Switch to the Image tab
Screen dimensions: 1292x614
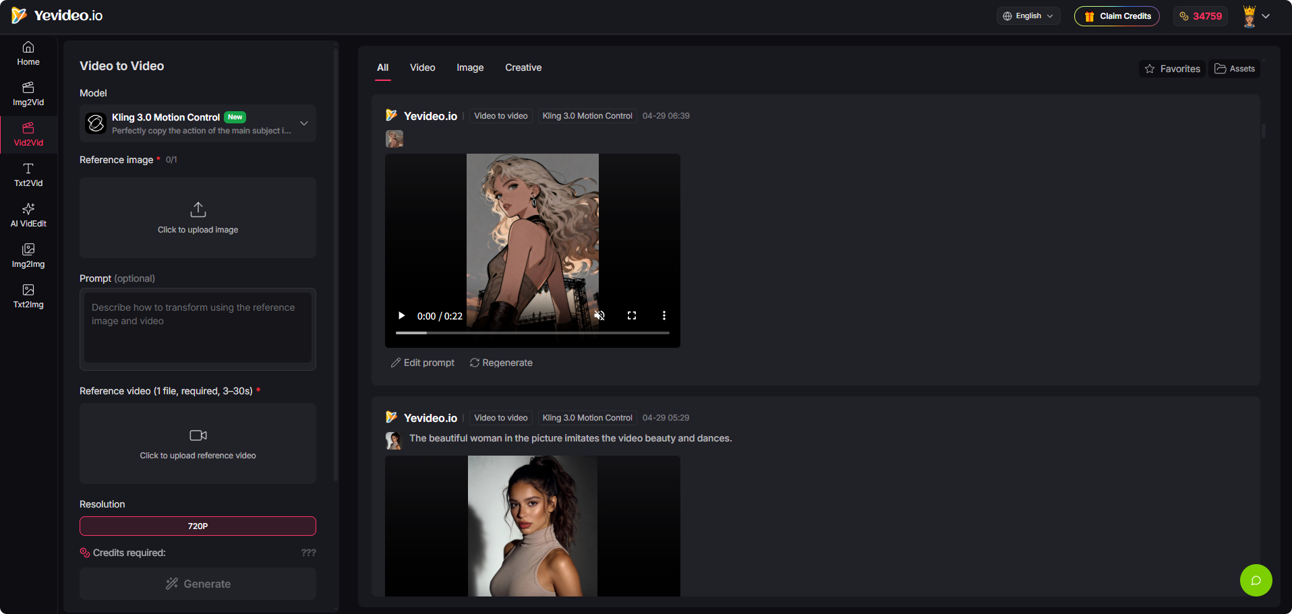[470, 67]
